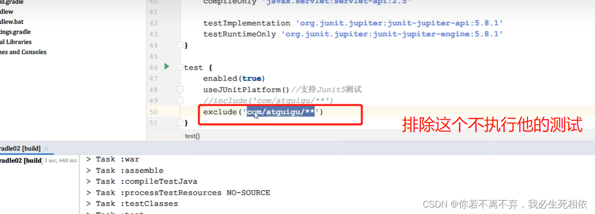
Task: Switch to the gradle02 [build] tab
Action: click(20, 148)
